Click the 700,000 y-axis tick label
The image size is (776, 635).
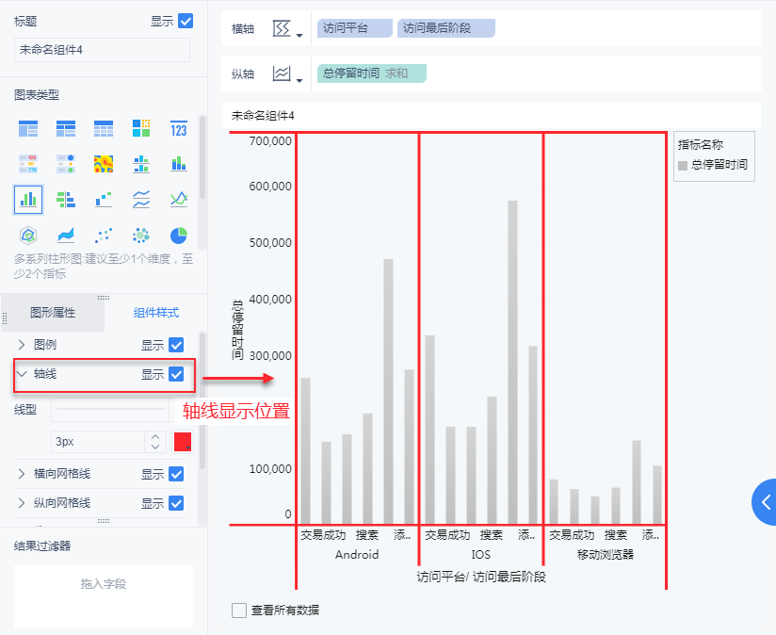click(x=270, y=141)
